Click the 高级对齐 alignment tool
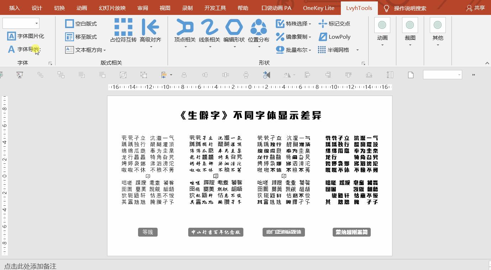This screenshot has width=491, height=270. 151,30
